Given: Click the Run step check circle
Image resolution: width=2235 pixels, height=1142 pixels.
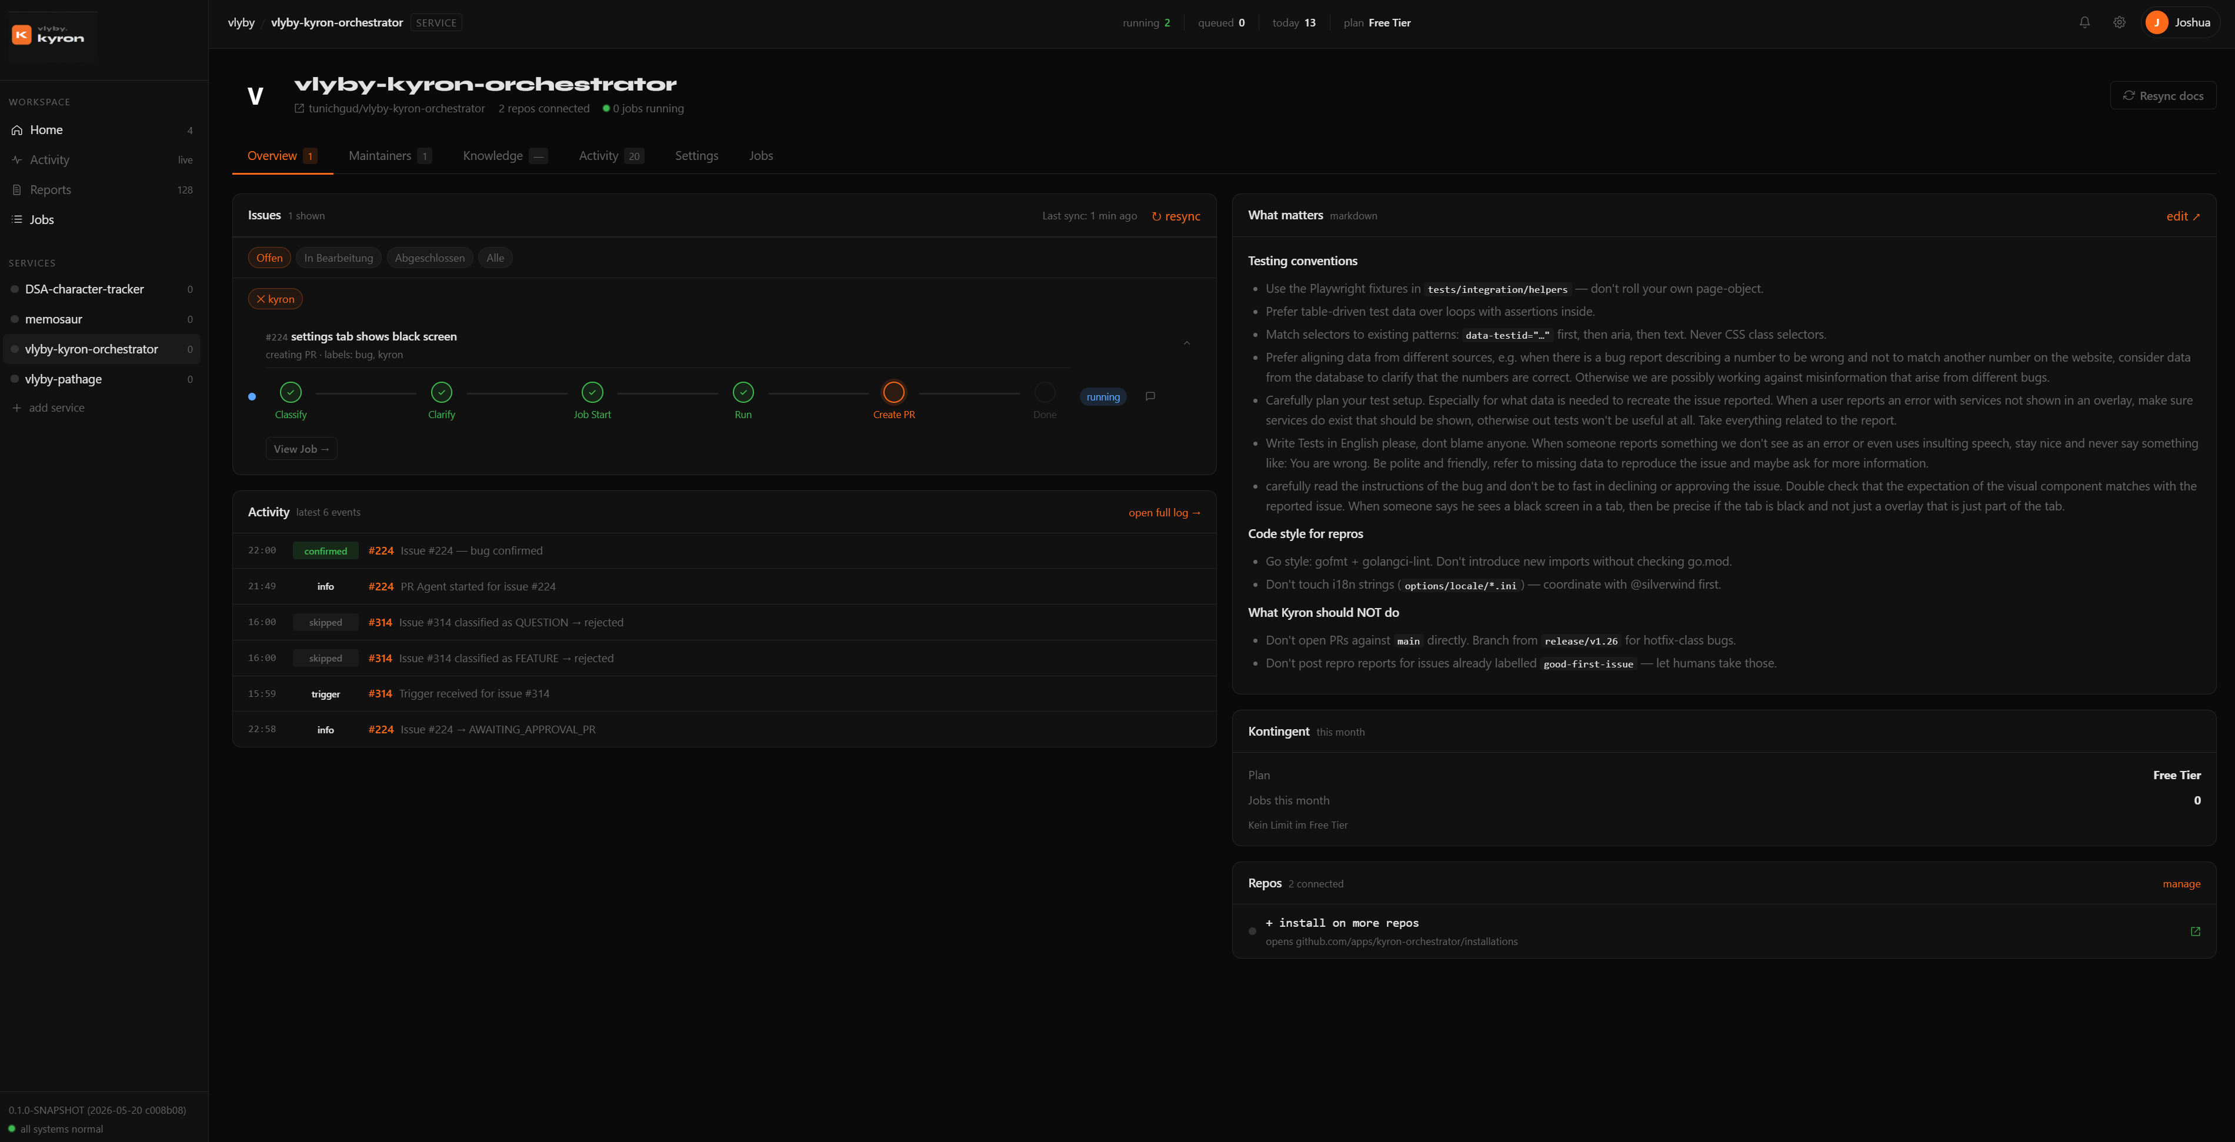Looking at the screenshot, I should (x=743, y=392).
